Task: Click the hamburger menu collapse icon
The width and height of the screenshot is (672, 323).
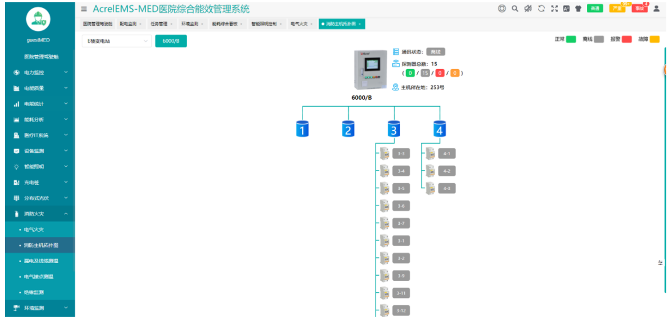Action: coord(84,9)
